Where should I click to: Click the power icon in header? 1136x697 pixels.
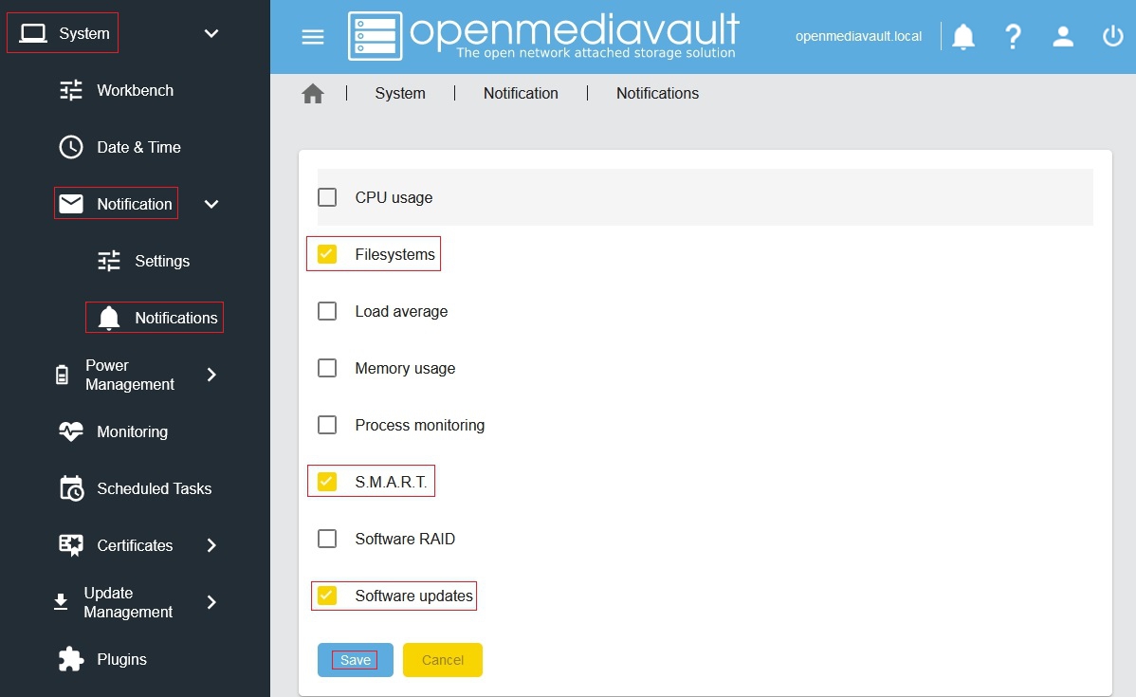(1112, 37)
